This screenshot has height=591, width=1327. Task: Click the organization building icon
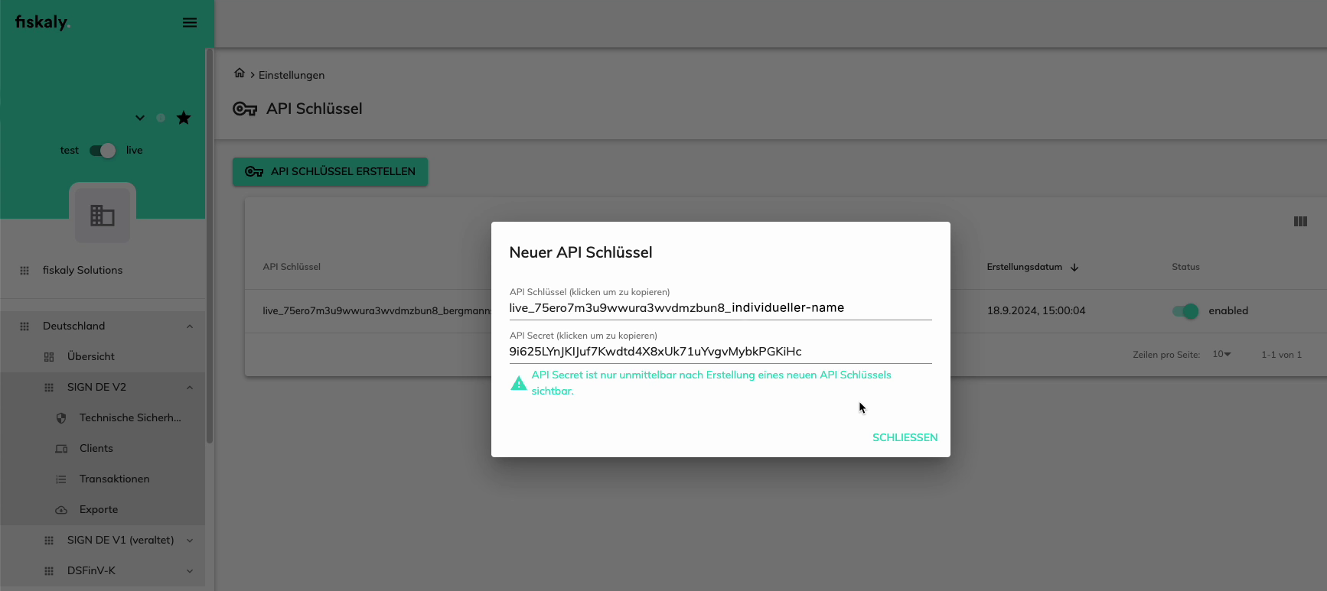[x=103, y=215]
